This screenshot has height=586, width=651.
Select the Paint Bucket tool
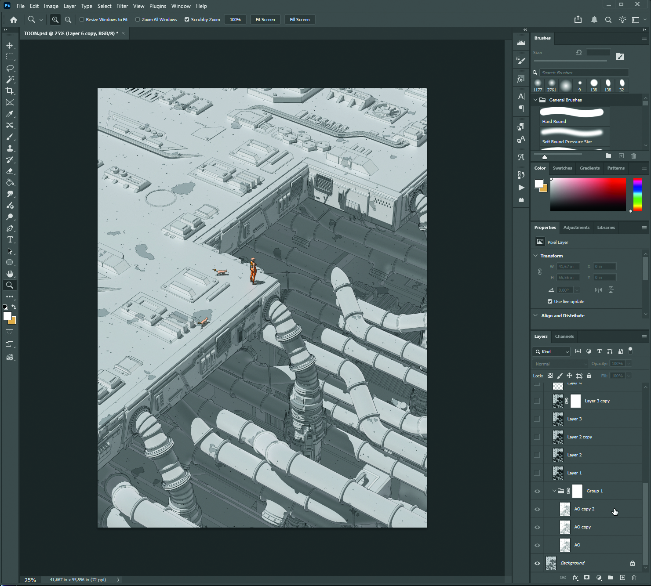pyautogui.click(x=10, y=183)
